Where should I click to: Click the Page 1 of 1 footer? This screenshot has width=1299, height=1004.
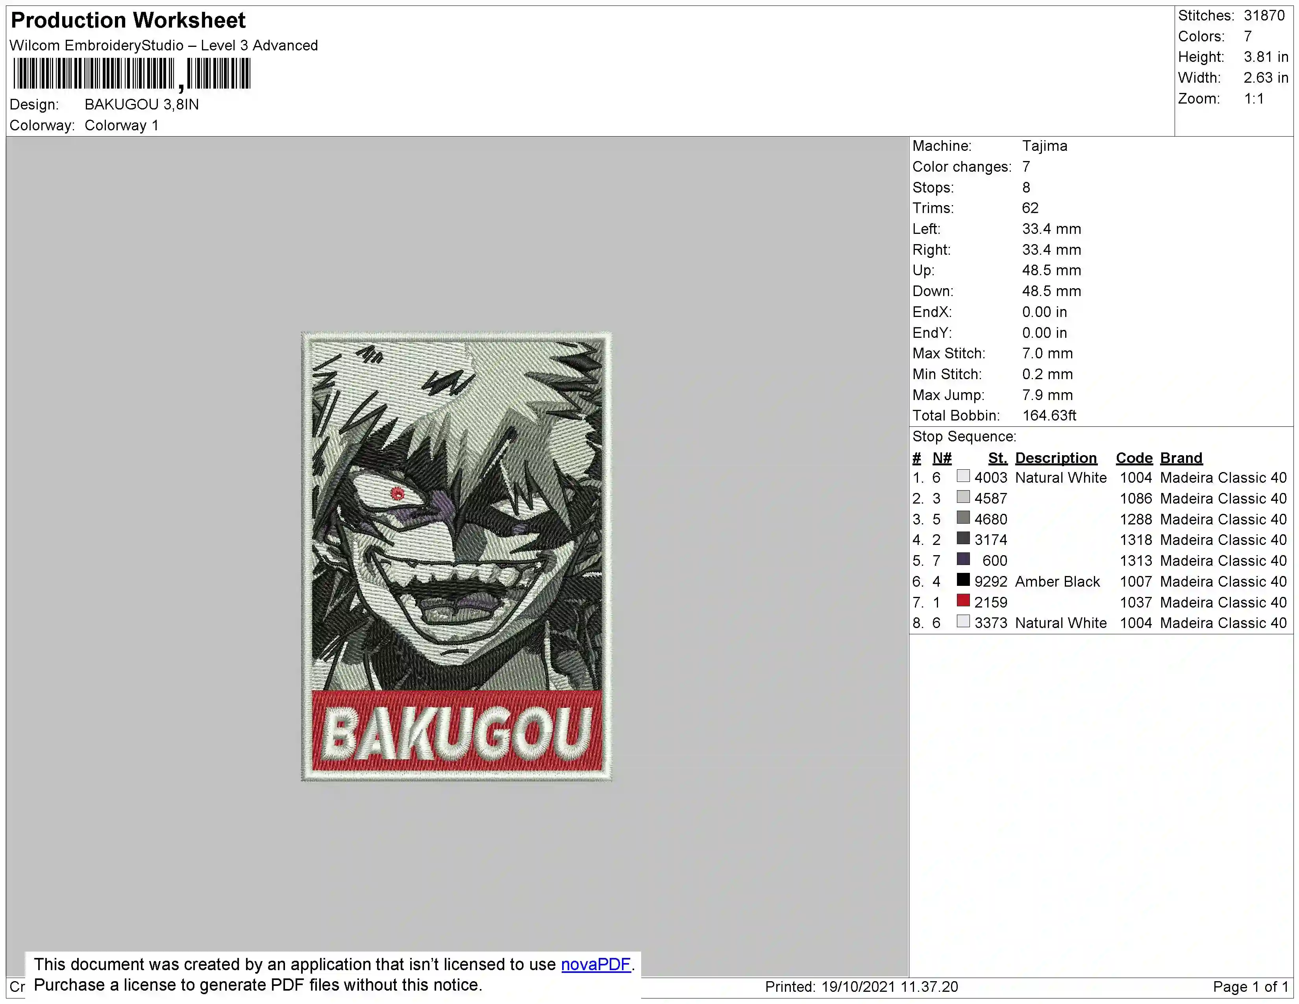tap(1251, 987)
